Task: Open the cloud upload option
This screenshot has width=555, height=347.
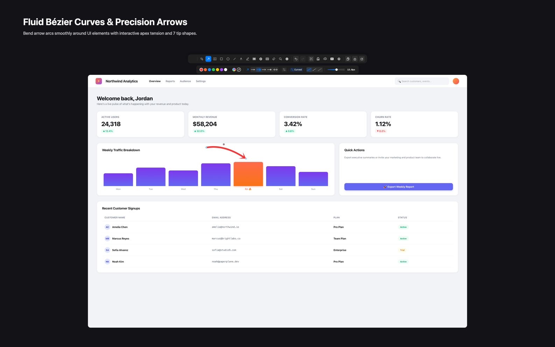Action: [325, 59]
